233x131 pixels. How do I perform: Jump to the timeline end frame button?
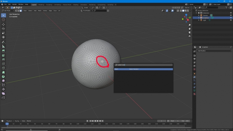pos(102,121)
